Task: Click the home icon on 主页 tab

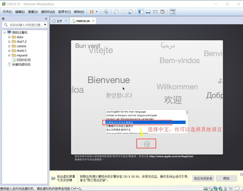Action: pyautogui.click(x=54, y=21)
